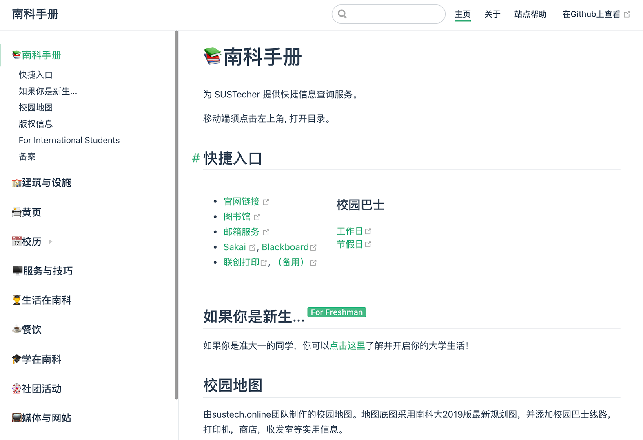Click external link icon after 官网链接

click(266, 202)
